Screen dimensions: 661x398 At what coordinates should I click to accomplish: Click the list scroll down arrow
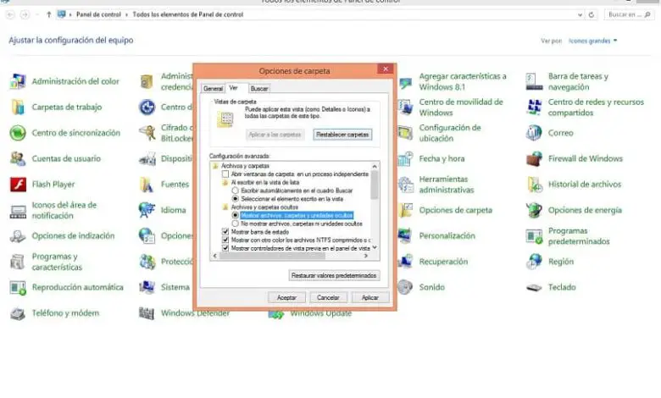click(375, 247)
